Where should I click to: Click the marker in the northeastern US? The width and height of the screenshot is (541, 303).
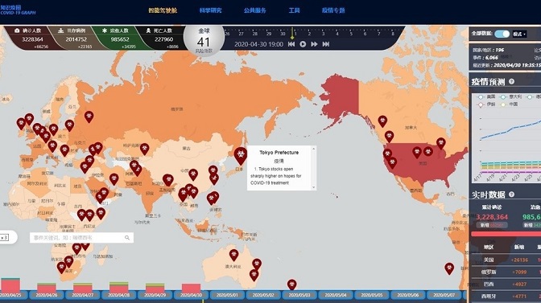[441, 143]
